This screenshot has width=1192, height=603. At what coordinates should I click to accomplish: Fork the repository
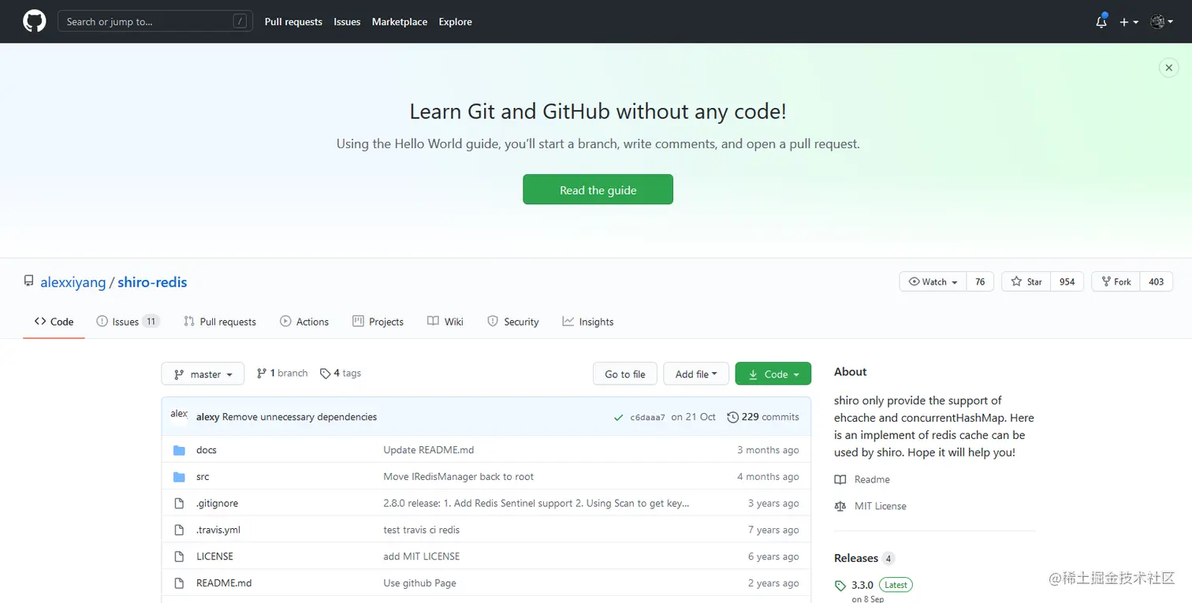1116,281
